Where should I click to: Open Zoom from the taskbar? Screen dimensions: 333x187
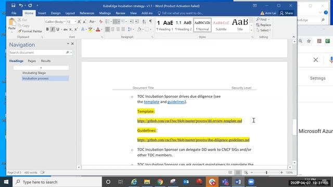coord(251,182)
